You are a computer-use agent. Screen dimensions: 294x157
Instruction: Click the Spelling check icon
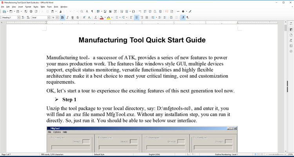87,11
